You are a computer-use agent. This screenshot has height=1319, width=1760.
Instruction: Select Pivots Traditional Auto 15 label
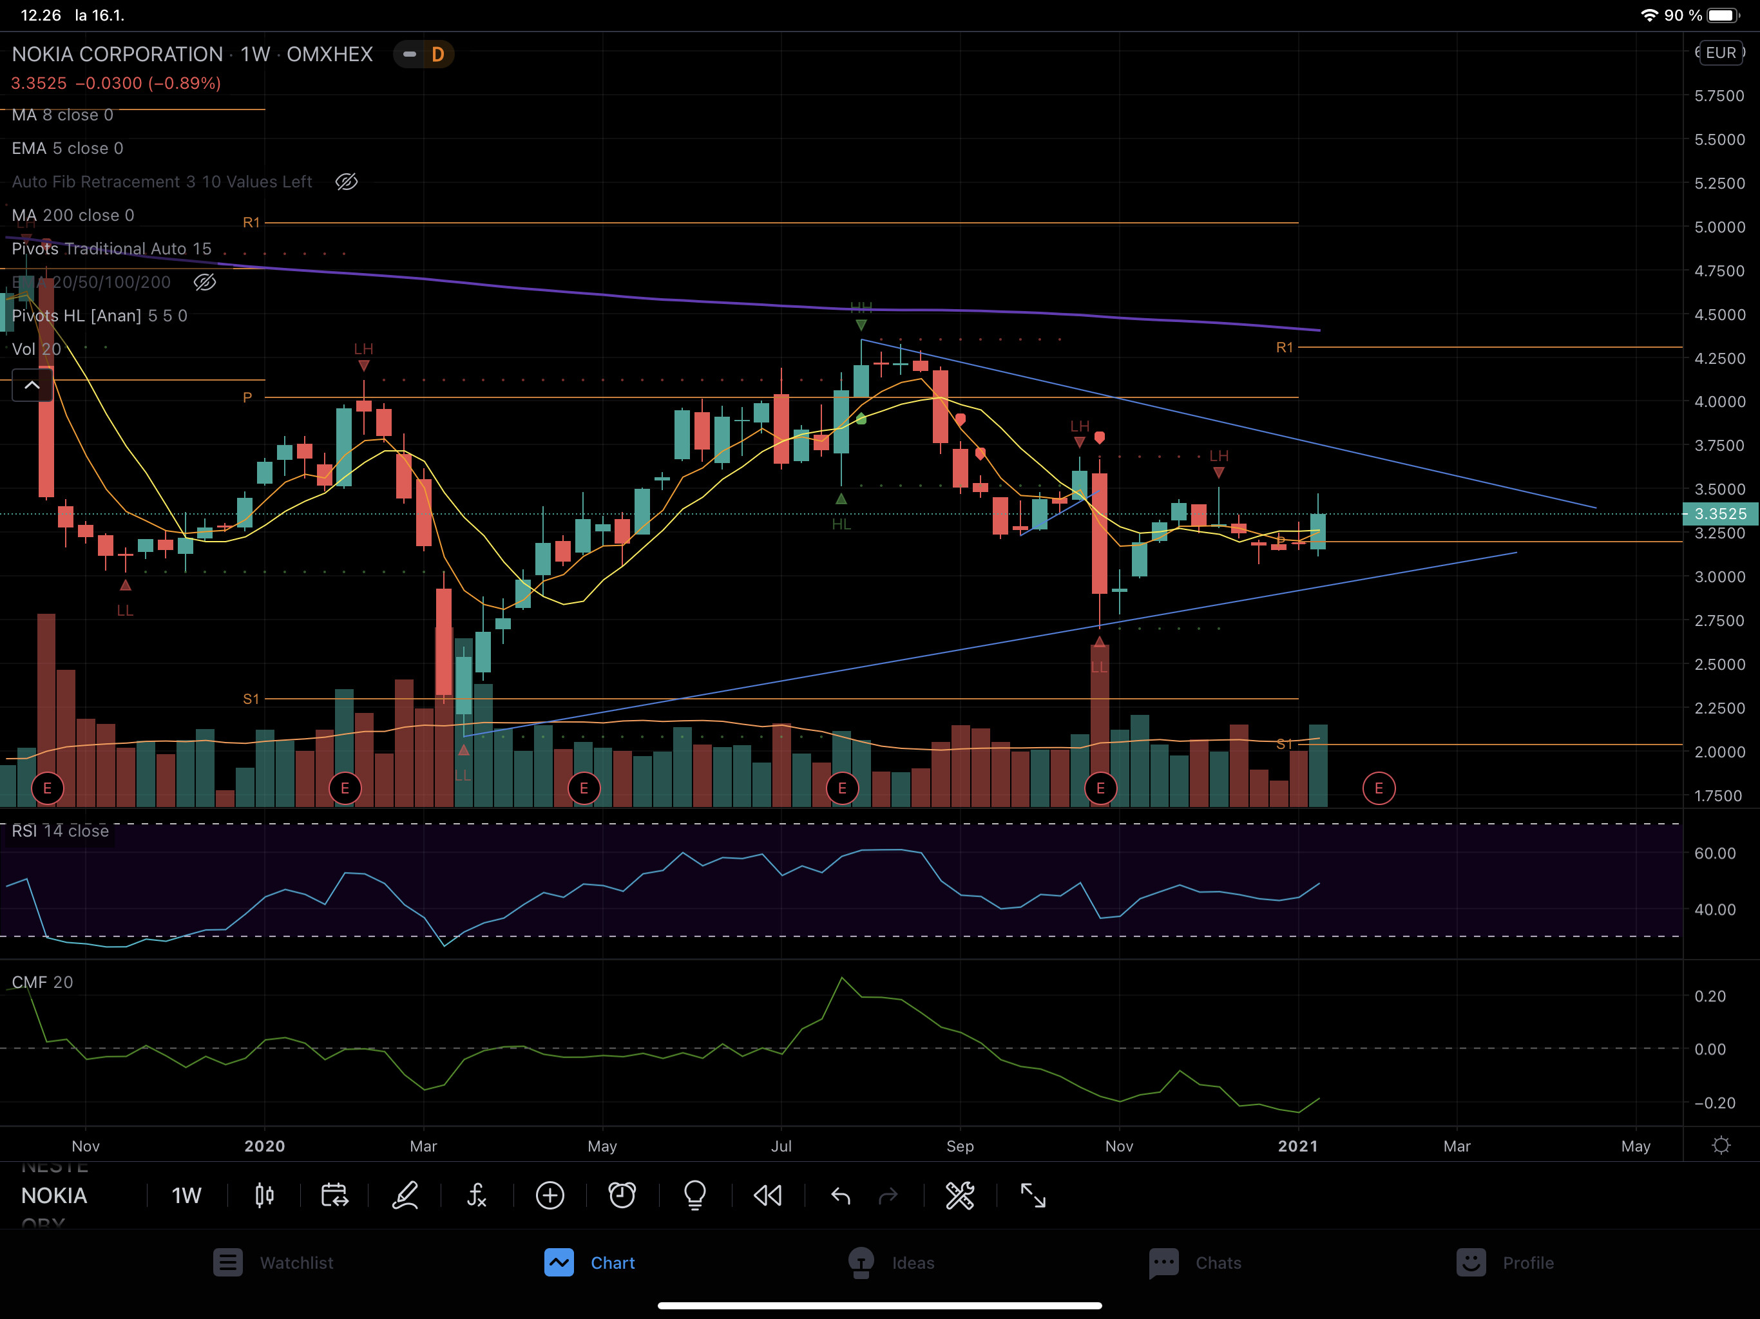(111, 248)
